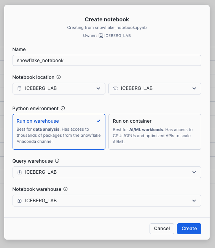Viewport: 215px width, 248px height.
Task: Click the info icon next to Notebook warehouse
Action: [x=65, y=189]
